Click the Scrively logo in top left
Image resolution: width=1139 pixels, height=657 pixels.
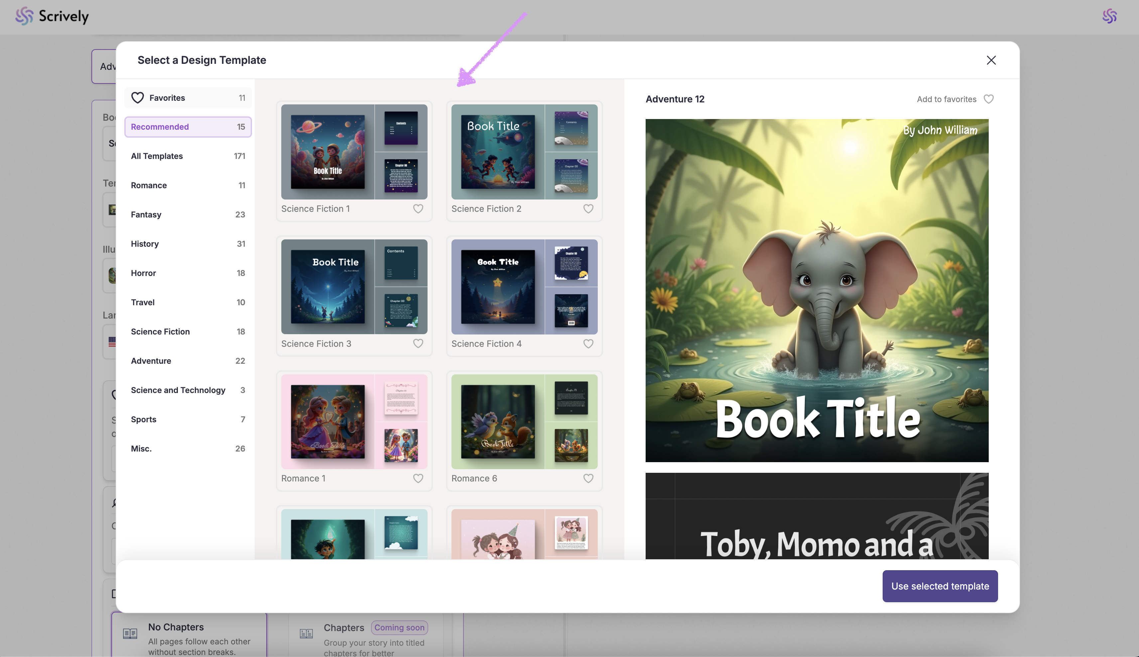point(52,16)
